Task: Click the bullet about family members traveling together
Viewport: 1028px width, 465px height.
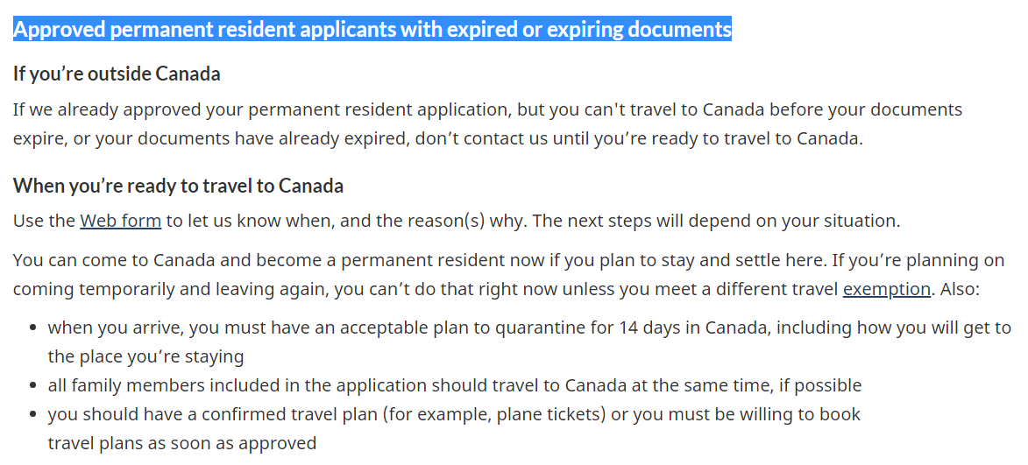Action: [x=454, y=385]
